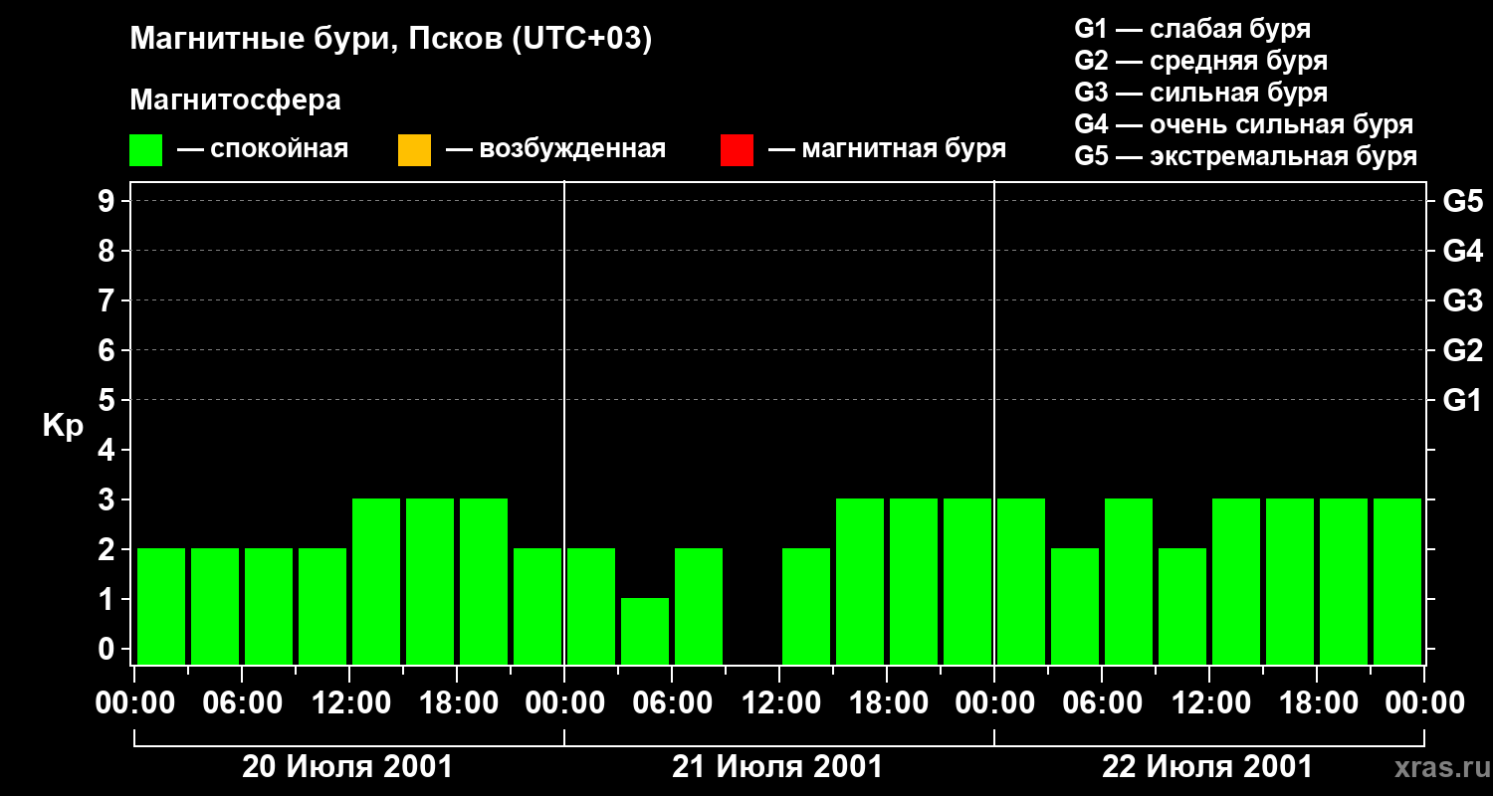Click the 'G4 — очень сильная буря' legend line
Image resolution: width=1493 pixels, height=796 pixels.
click(1244, 124)
